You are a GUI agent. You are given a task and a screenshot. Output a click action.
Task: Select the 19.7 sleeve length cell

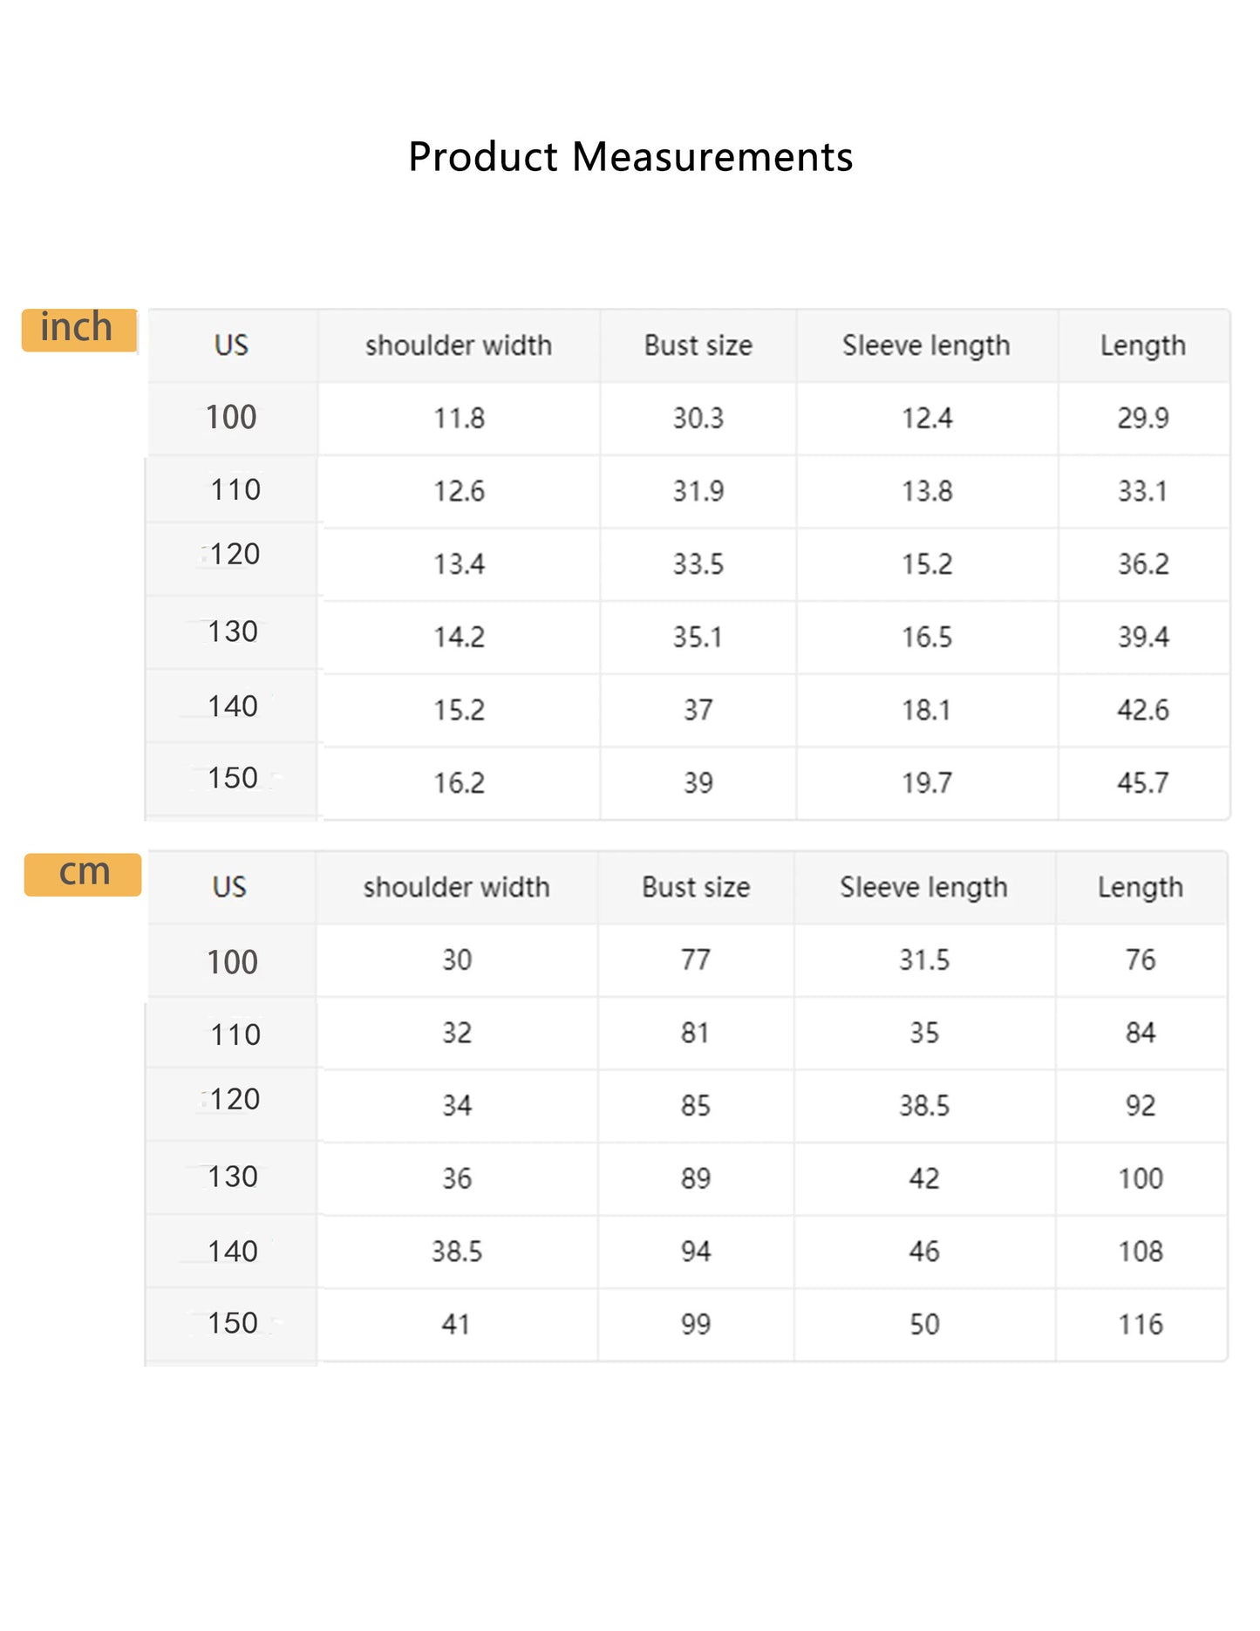click(x=927, y=783)
